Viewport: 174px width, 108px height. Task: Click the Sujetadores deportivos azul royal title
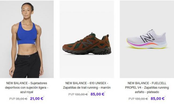tap(27, 88)
